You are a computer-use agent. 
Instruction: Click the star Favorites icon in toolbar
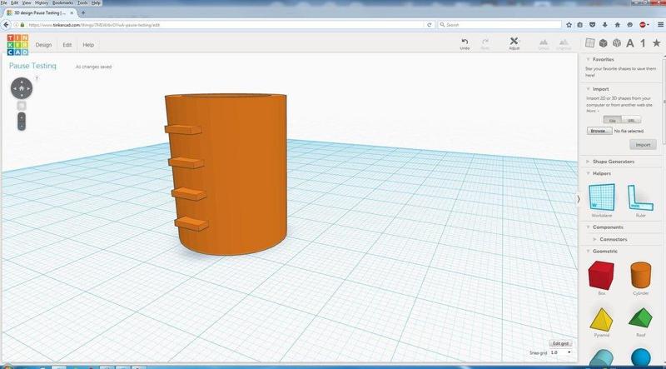coord(658,43)
